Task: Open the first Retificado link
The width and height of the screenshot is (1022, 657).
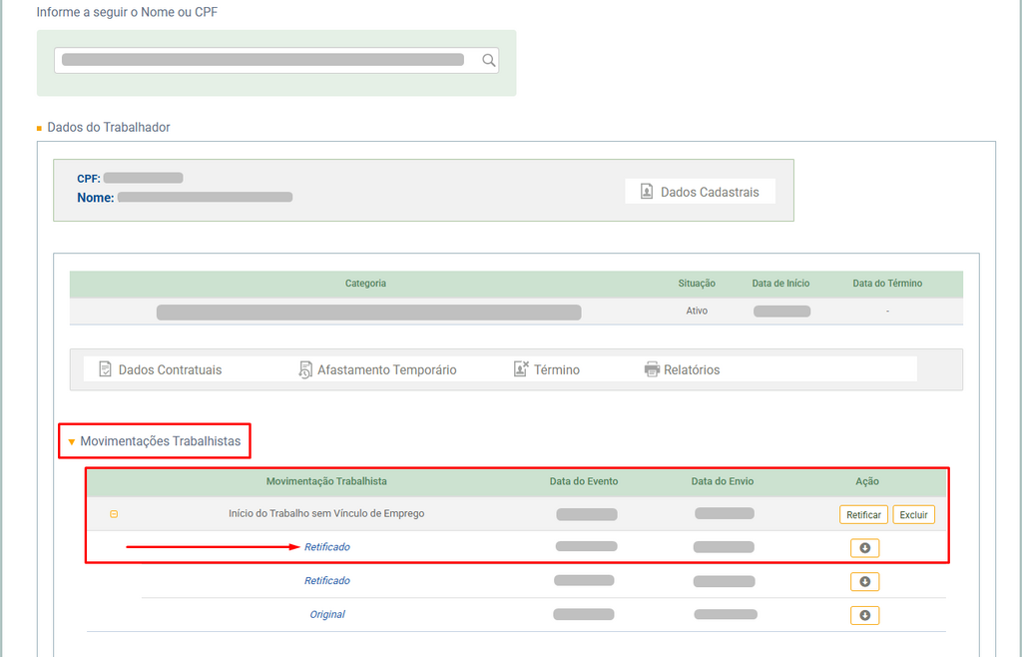Action: 326,547
